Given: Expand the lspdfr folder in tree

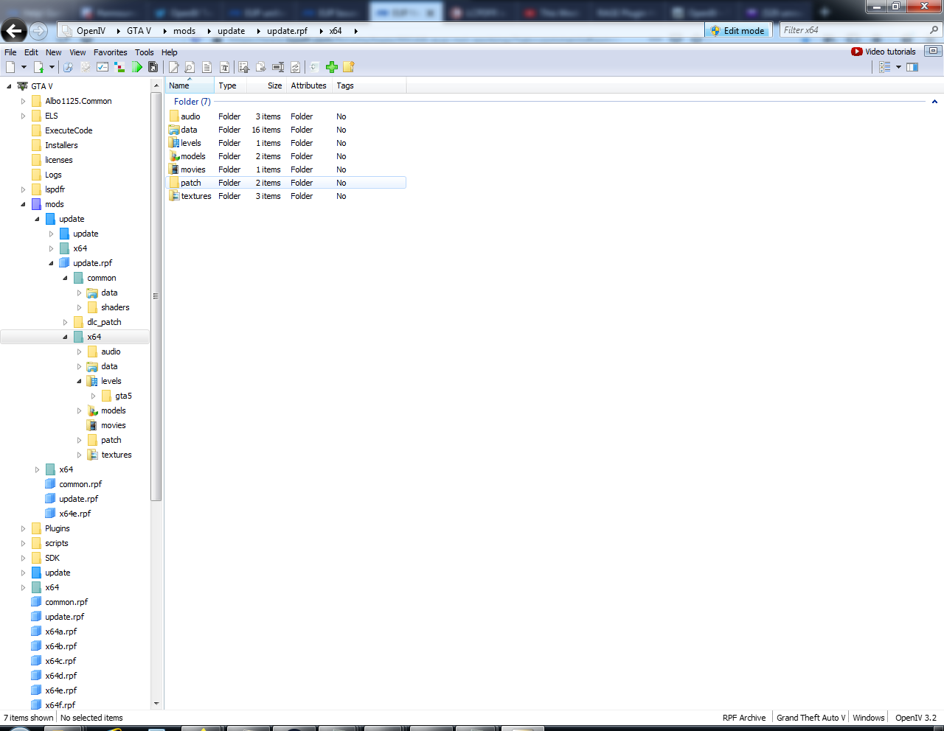Looking at the screenshot, I should pyautogui.click(x=23, y=189).
